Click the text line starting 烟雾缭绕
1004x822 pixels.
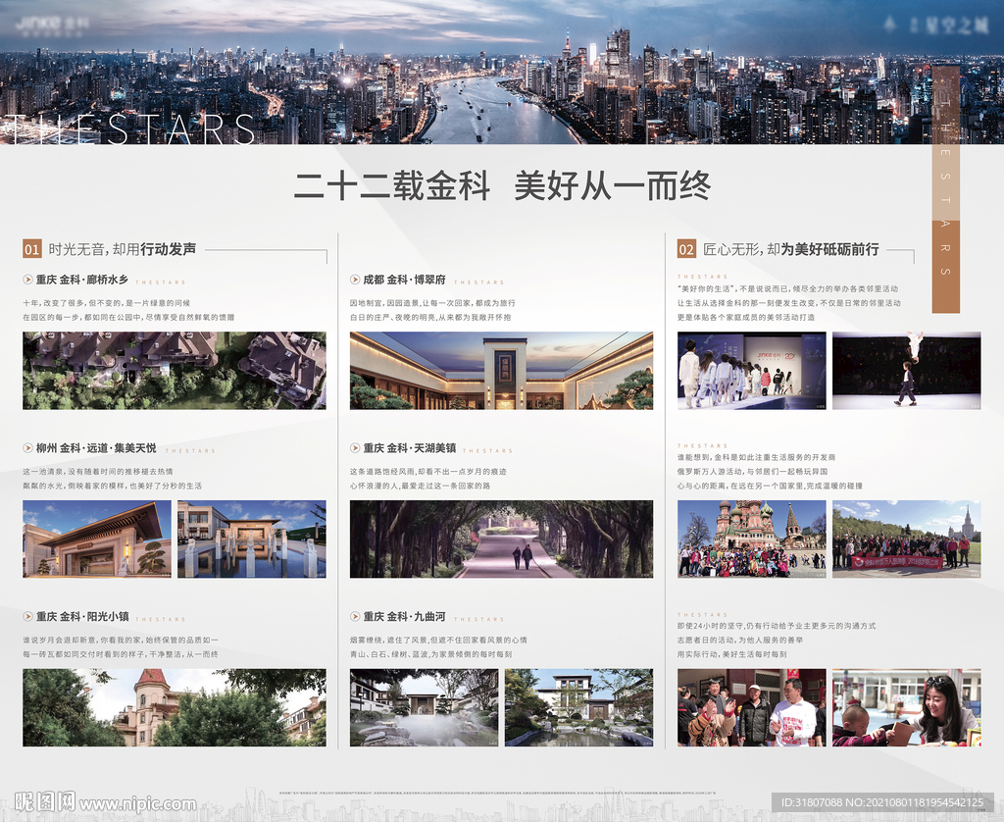438,640
